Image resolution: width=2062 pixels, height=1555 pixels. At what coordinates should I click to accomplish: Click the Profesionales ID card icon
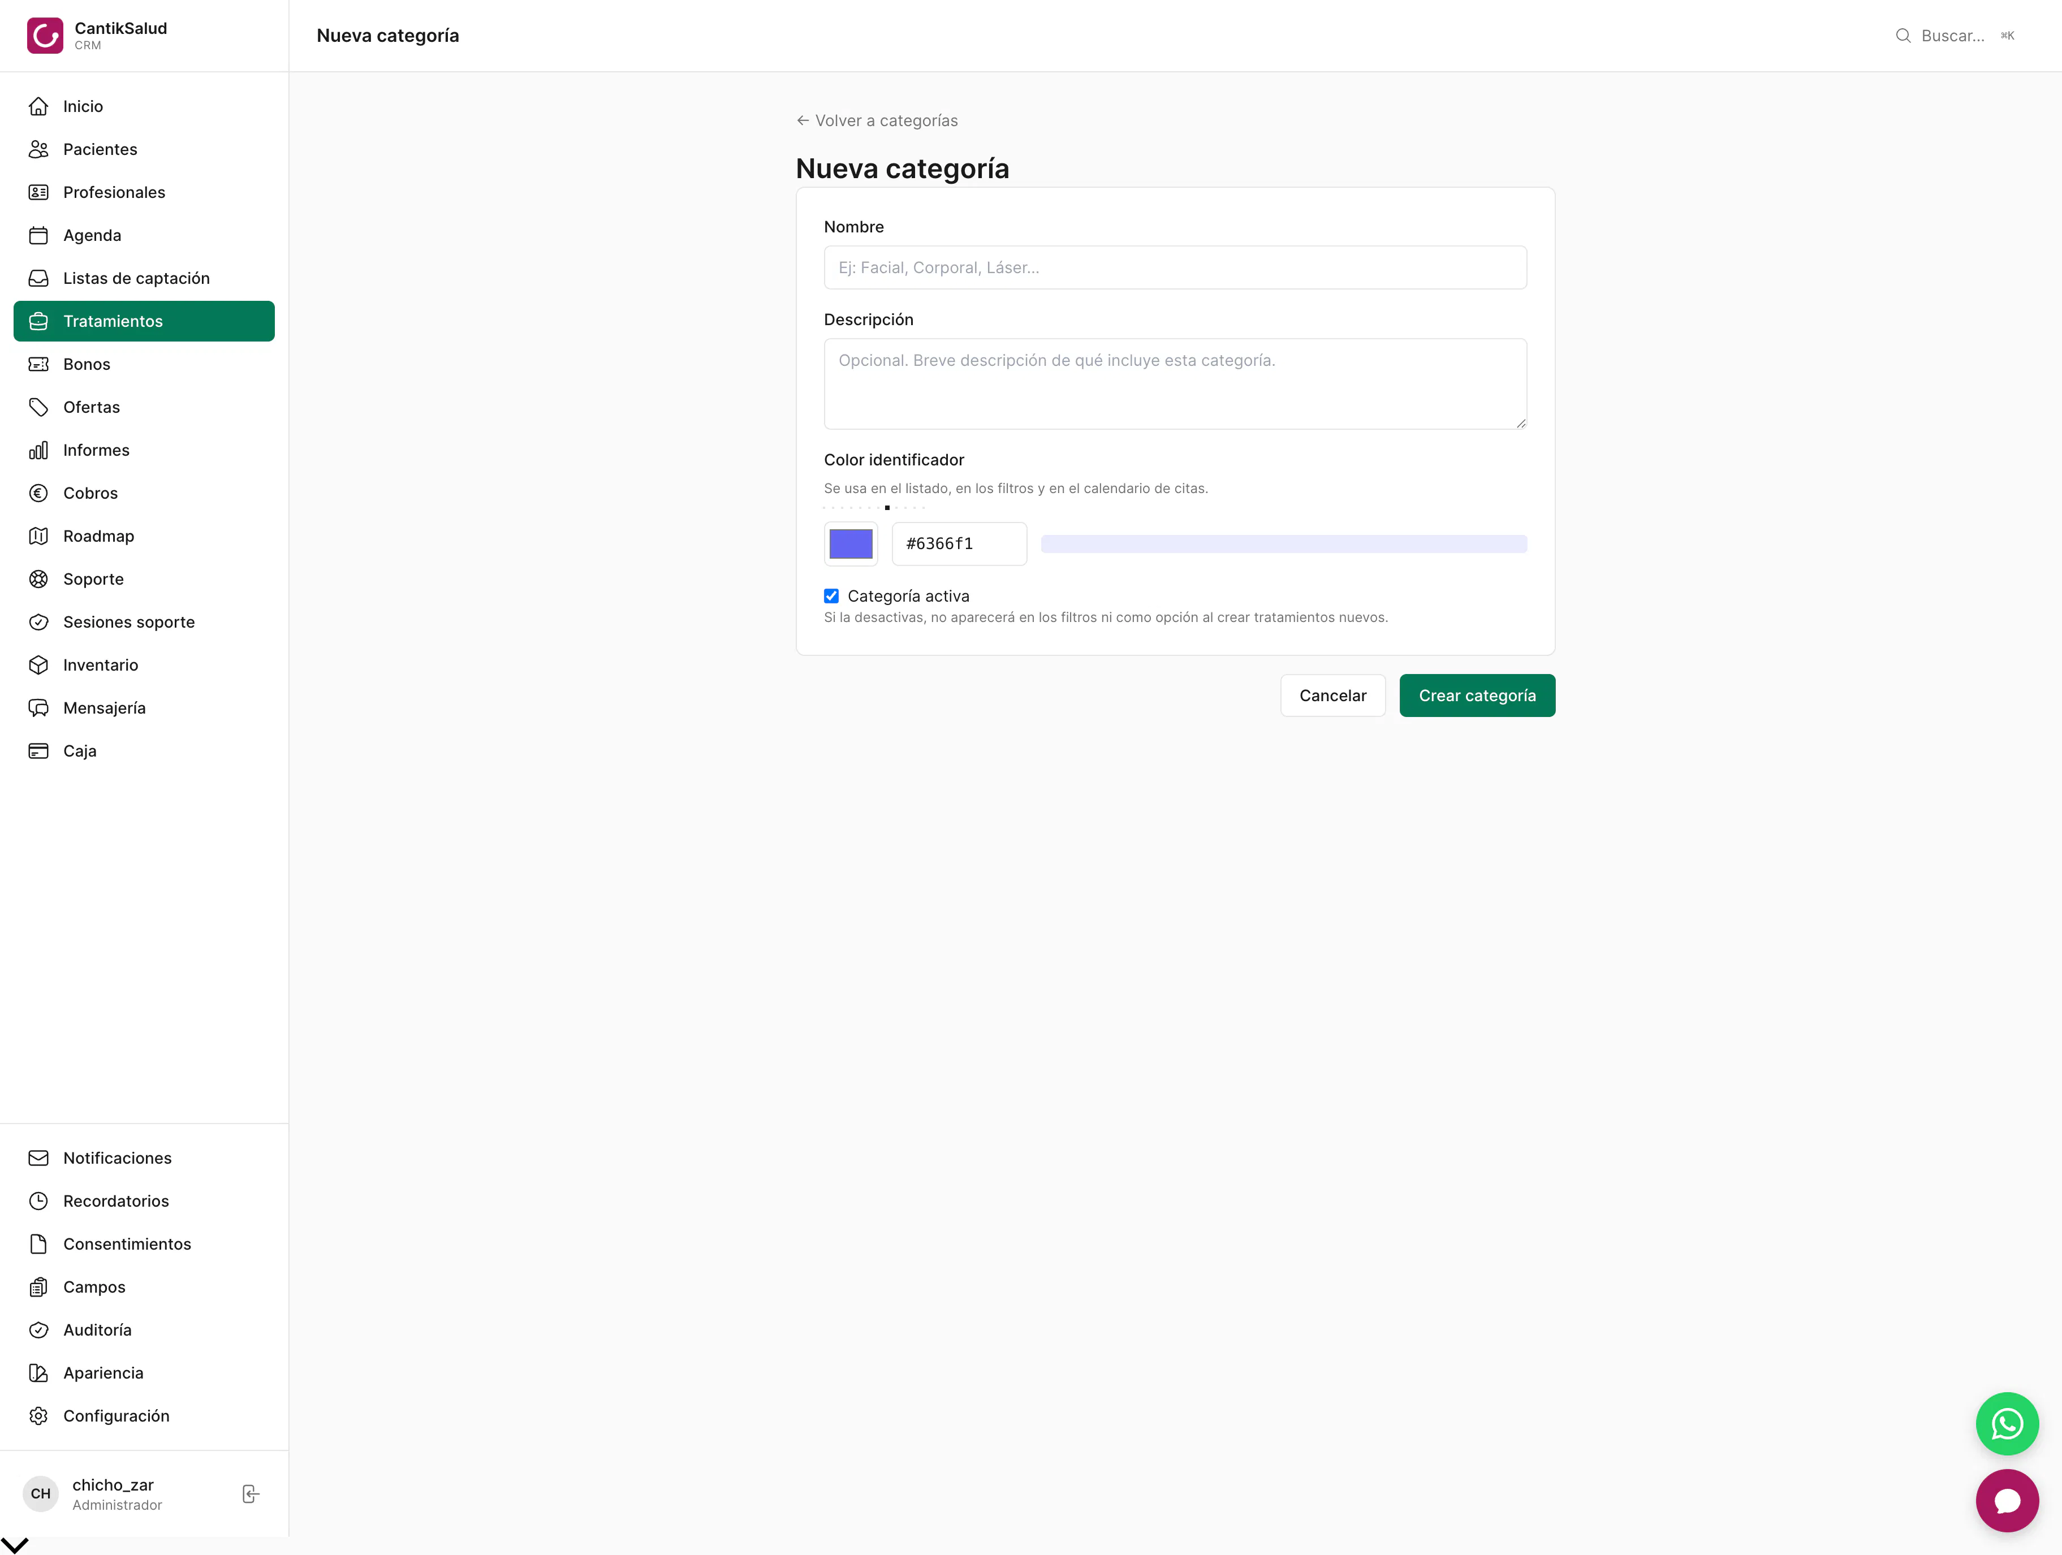tap(38, 192)
